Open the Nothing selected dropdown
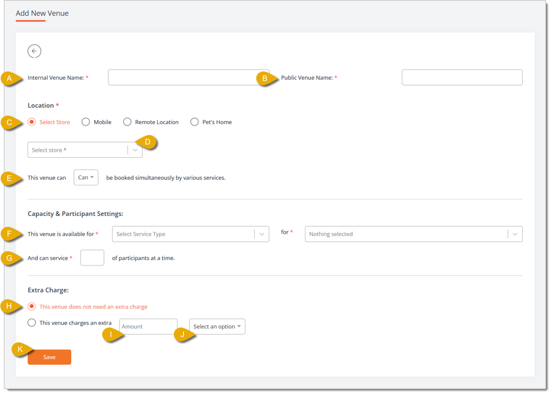This screenshot has width=551, height=394. point(414,234)
